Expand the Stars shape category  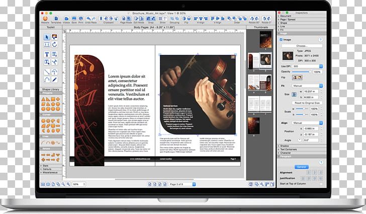click(x=51, y=166)
